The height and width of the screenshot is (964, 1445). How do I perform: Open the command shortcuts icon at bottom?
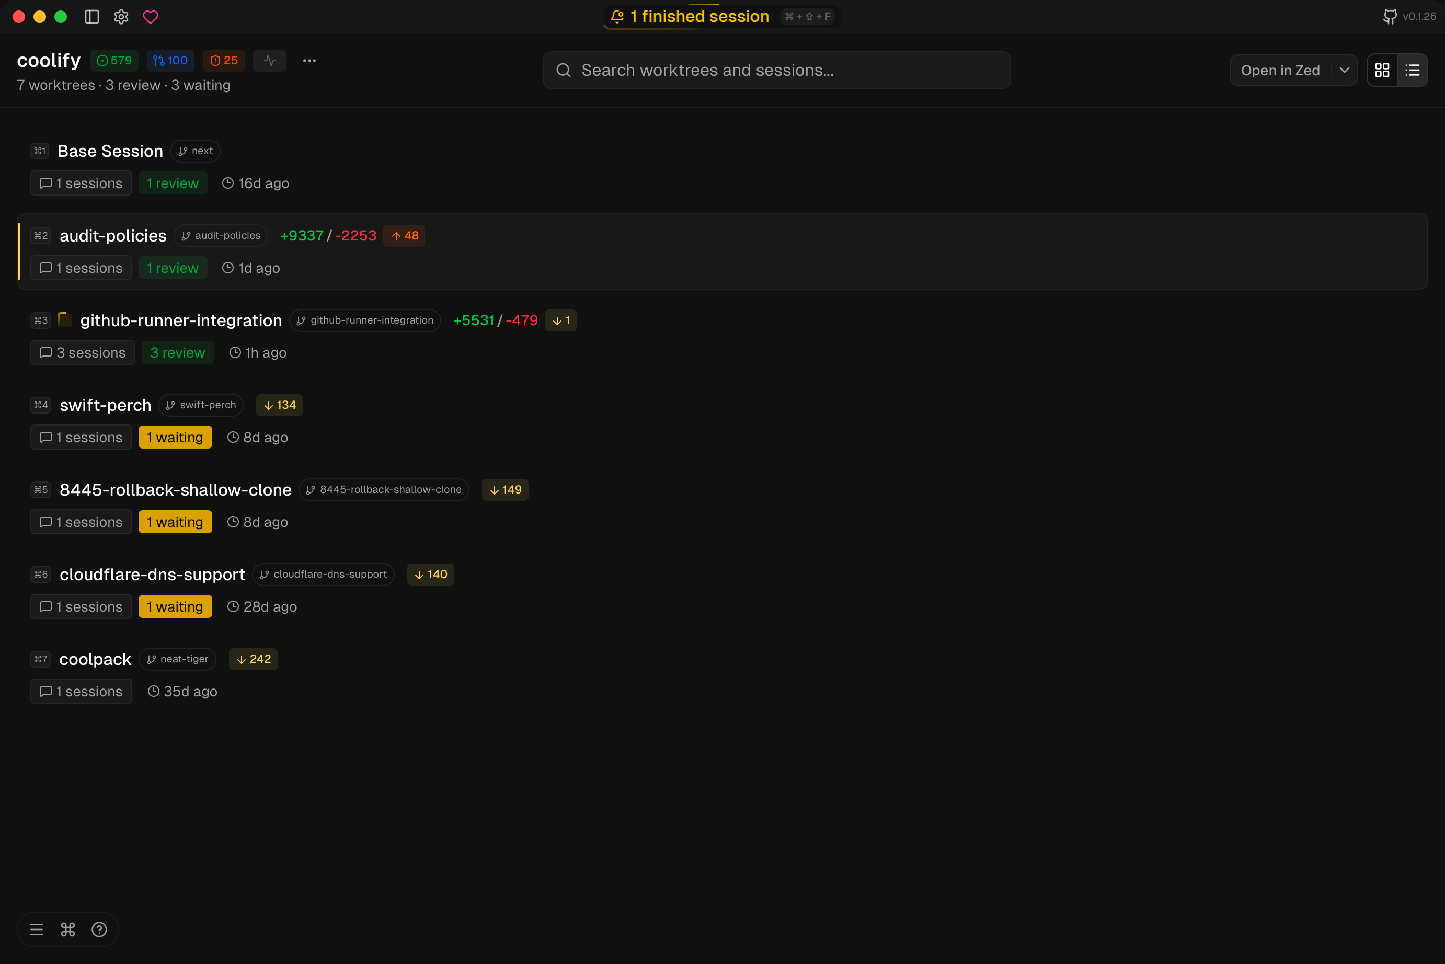point(67,929)
